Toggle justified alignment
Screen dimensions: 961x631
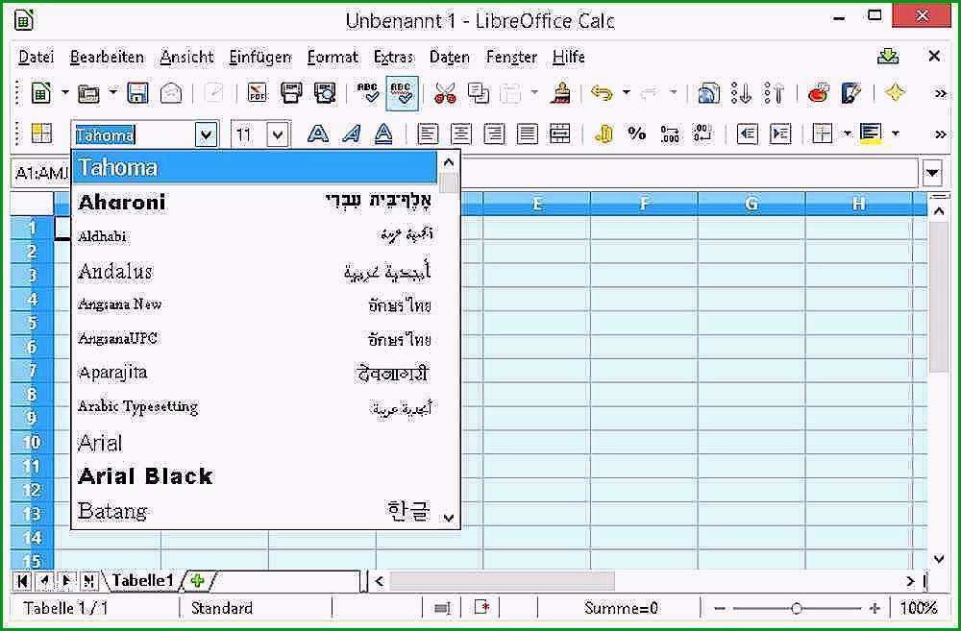tap(527, 133)
